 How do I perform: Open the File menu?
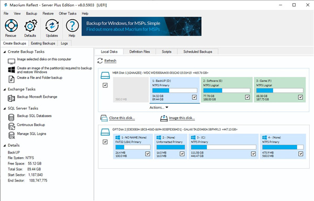[x=6, y=14]
